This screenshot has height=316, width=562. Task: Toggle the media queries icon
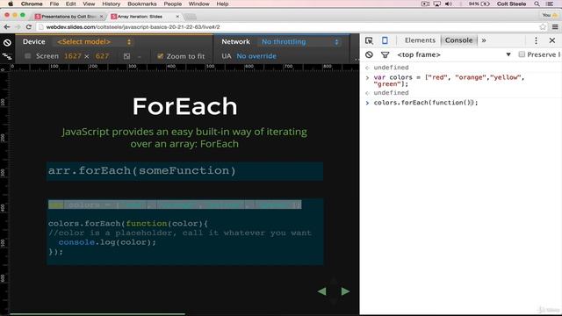tap(7, 56)
